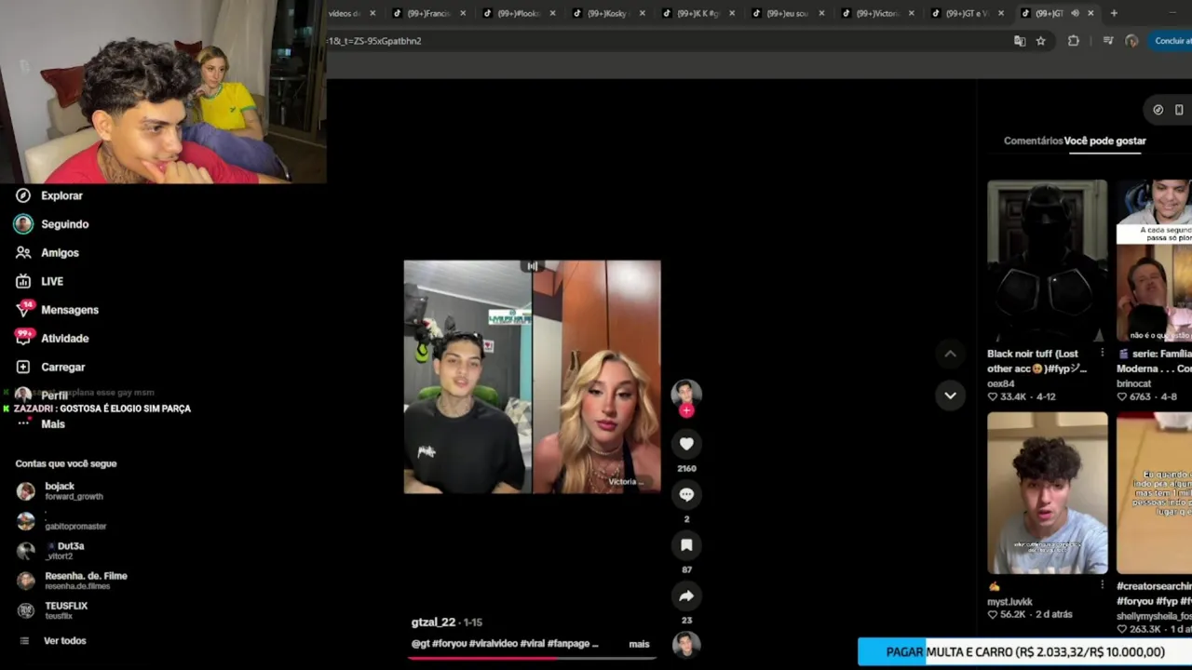This screenshot has height=670, width=1192.
Task: Close the eu sou browser tab
Action: [821, 13]
